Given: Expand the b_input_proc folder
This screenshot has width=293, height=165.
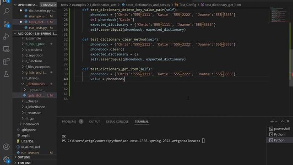Looking at the screenshot, I should pos(35,44).
